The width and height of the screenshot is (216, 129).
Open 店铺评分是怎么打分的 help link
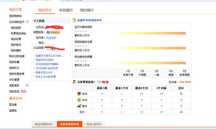(49, 56)
